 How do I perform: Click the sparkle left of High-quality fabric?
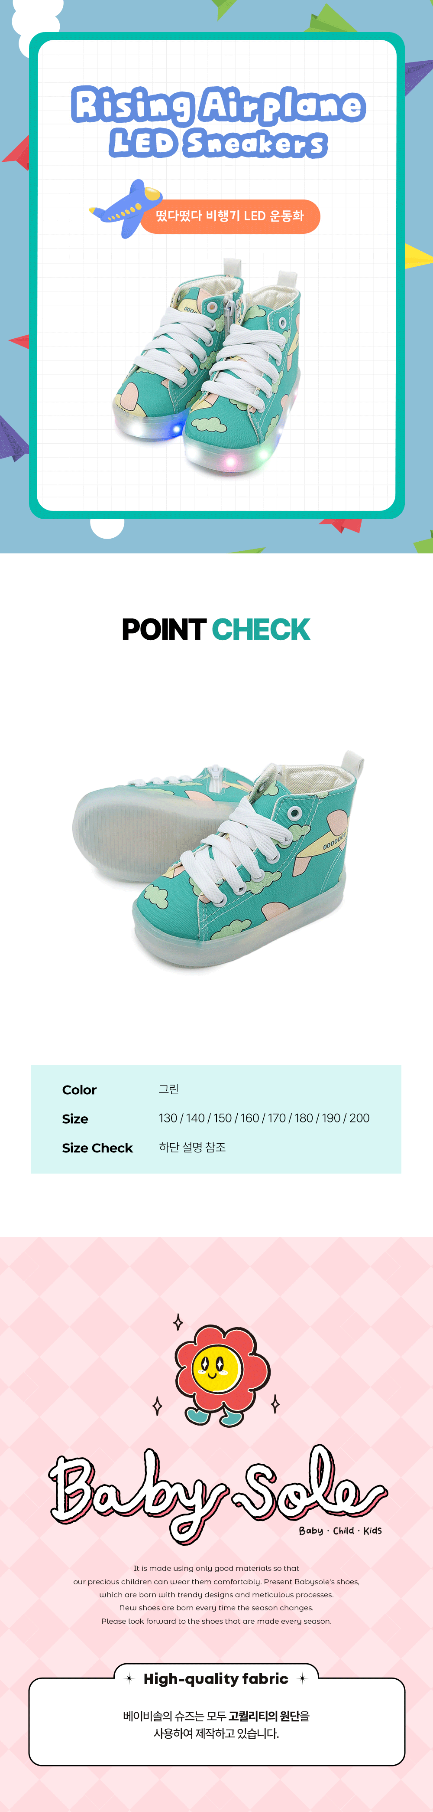(129, 1678)
